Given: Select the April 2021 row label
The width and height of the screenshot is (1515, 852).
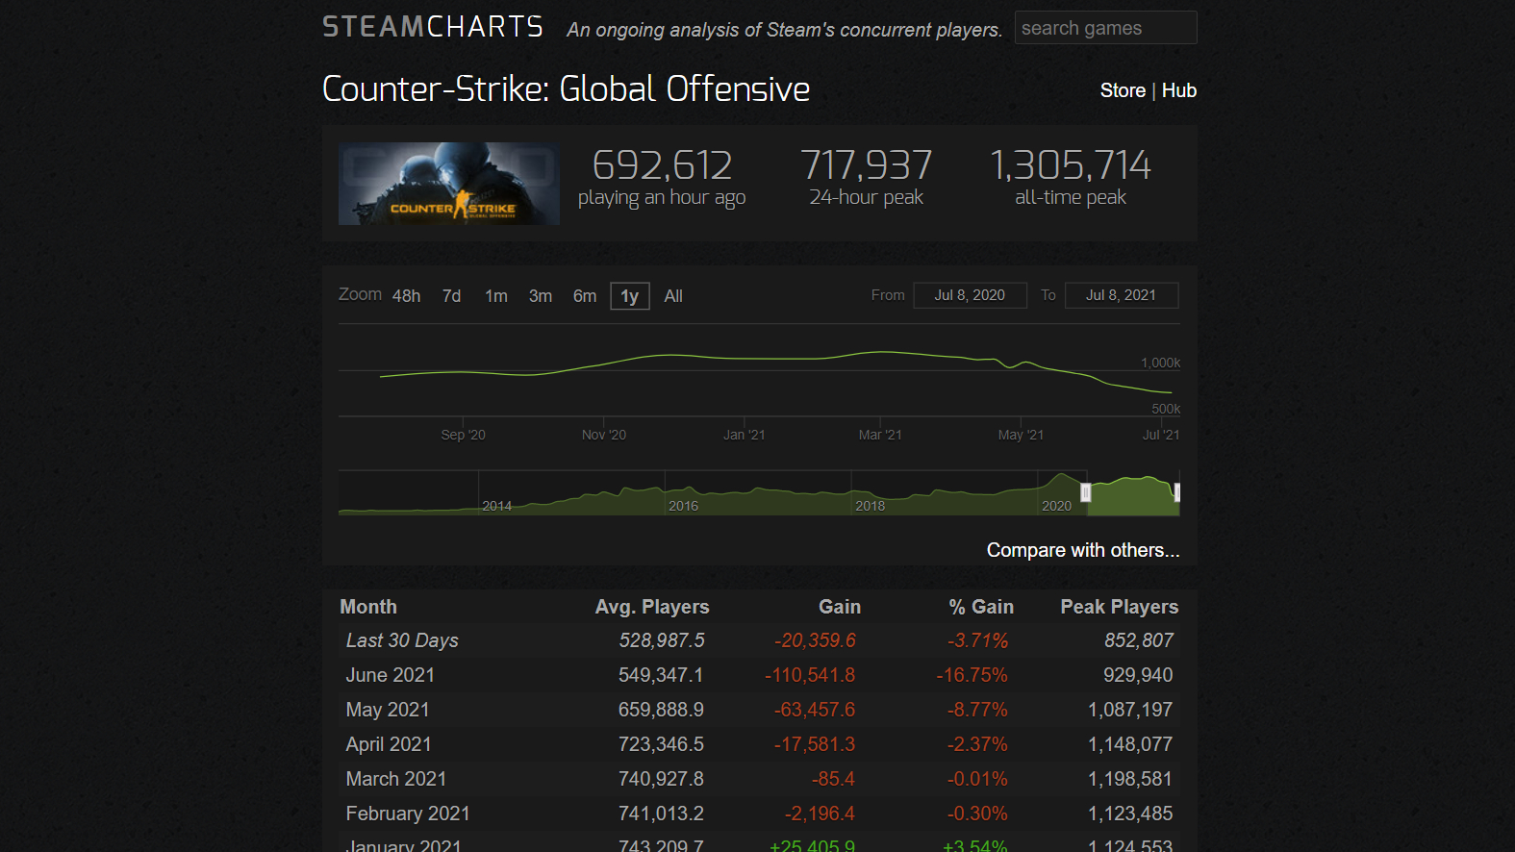Looking at the screenshot, I should [x=389, y=744].
